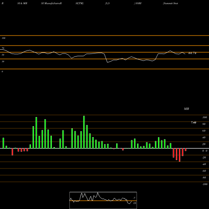Click the 'SI & MR' header label

point(22,3)
